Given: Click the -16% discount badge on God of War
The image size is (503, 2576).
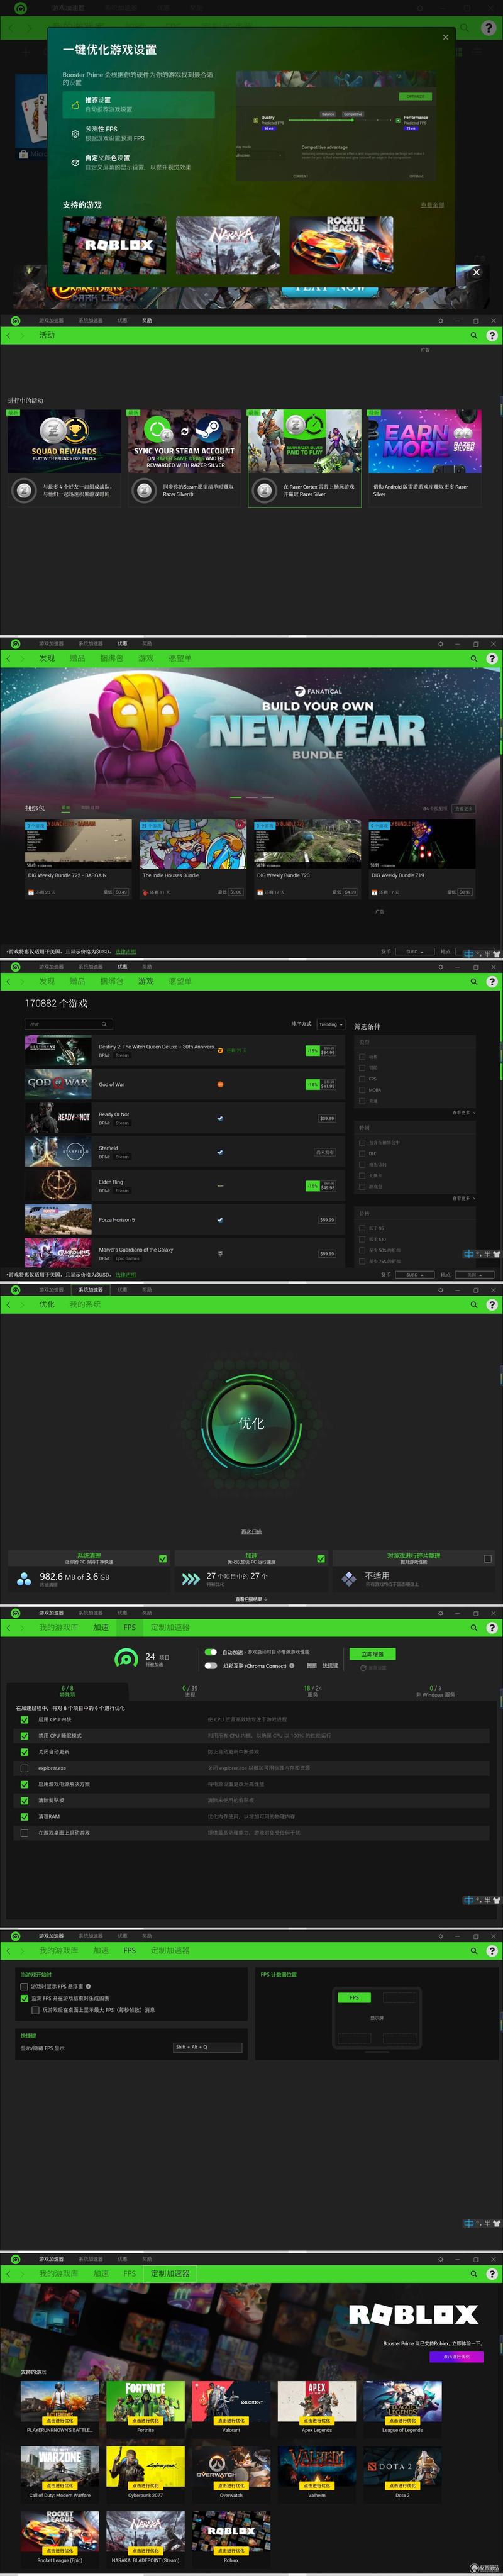Looking at the screenshot, I should click(x=312, y=1084).
